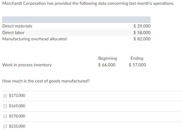This screenshot has width=182, height=132.
Task: Click the Beginning column header
Action: tap(108, 58)
